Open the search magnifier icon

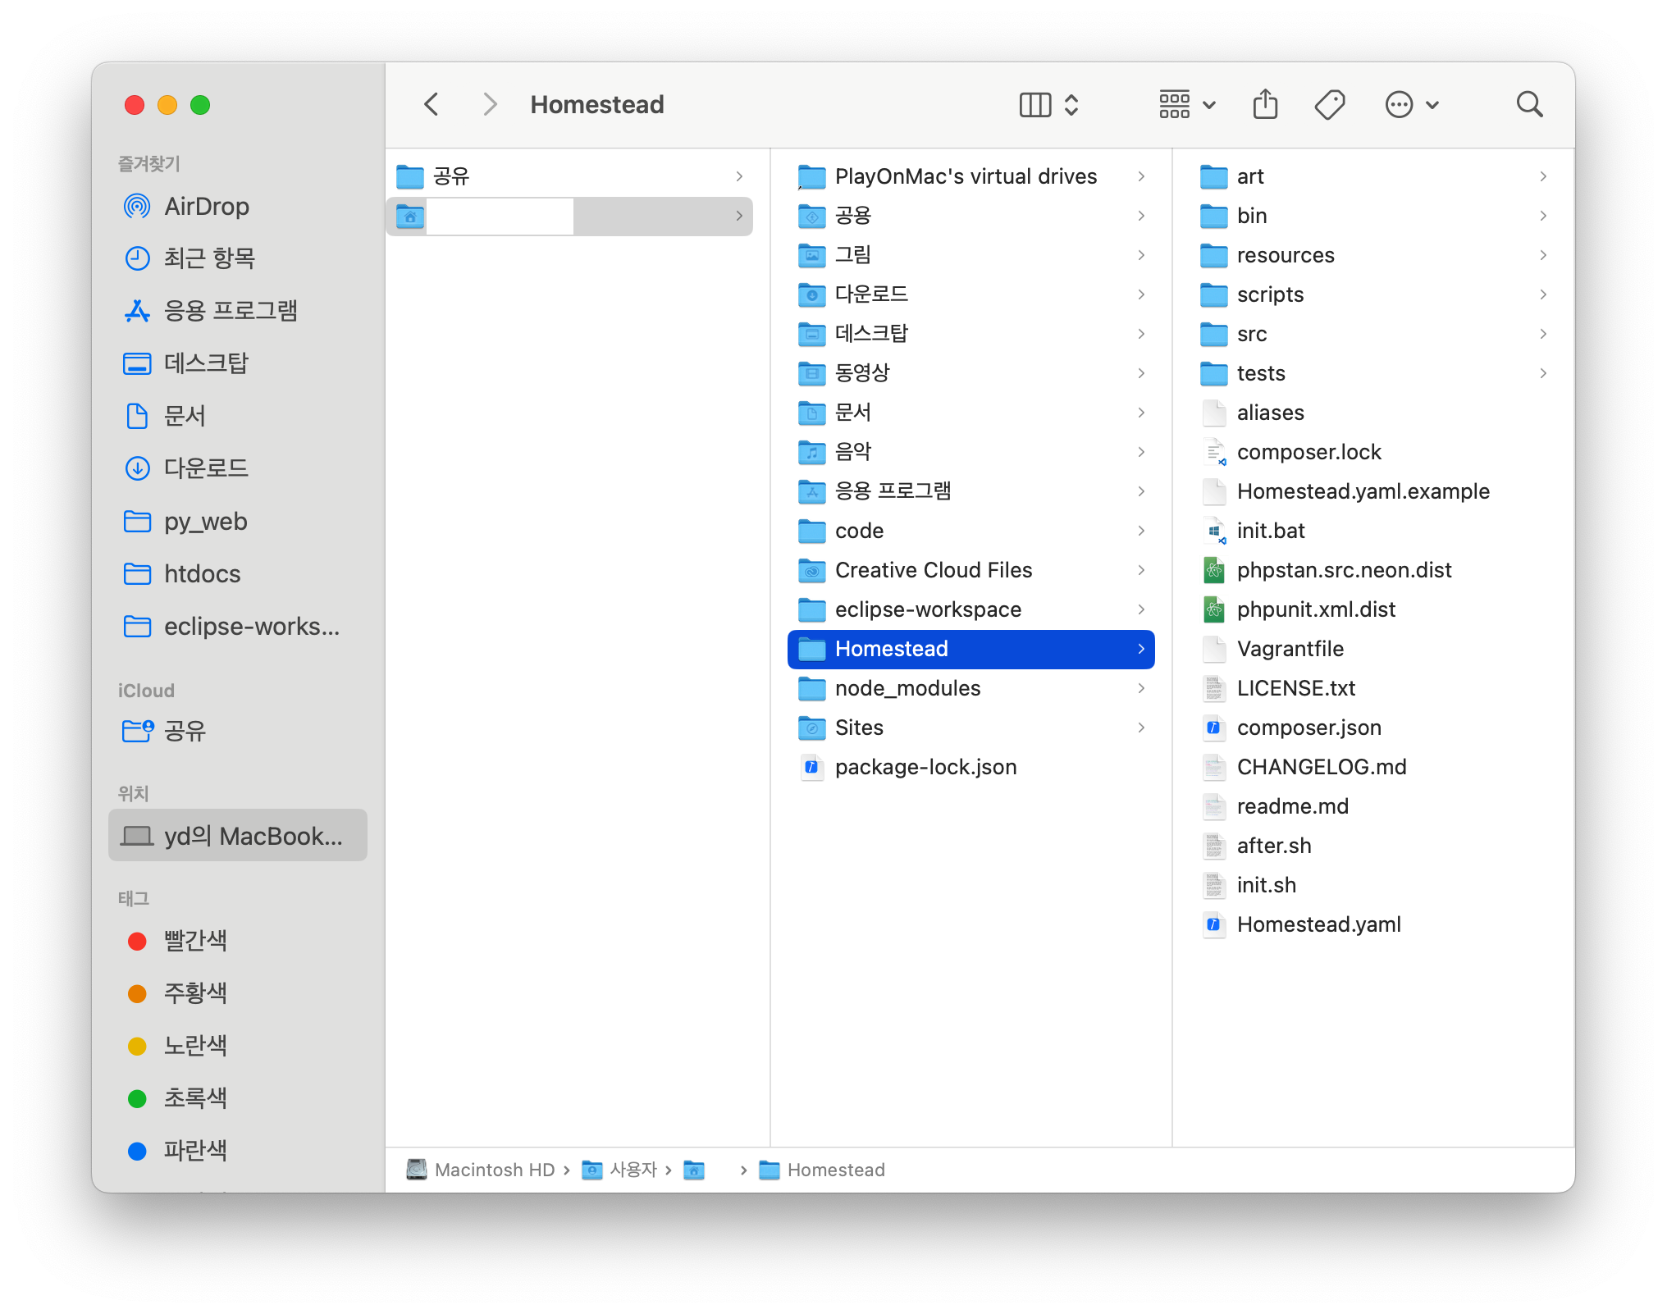1529,105
